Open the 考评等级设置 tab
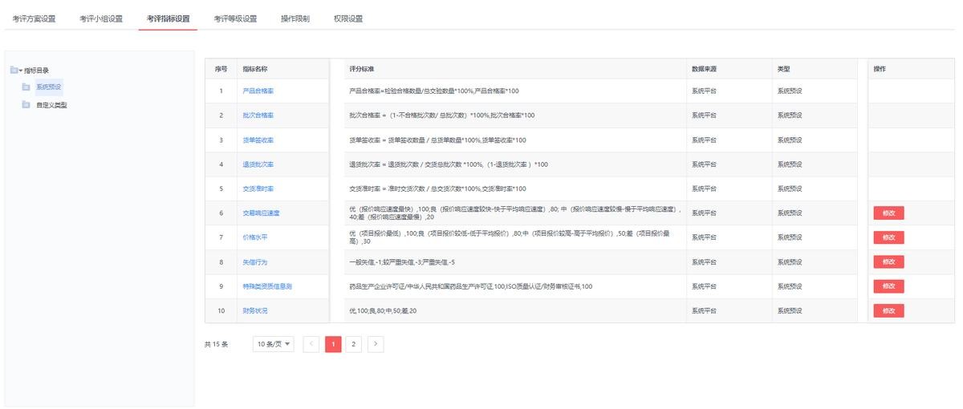The height and width of the screenshot is (409, 963). 235,18
